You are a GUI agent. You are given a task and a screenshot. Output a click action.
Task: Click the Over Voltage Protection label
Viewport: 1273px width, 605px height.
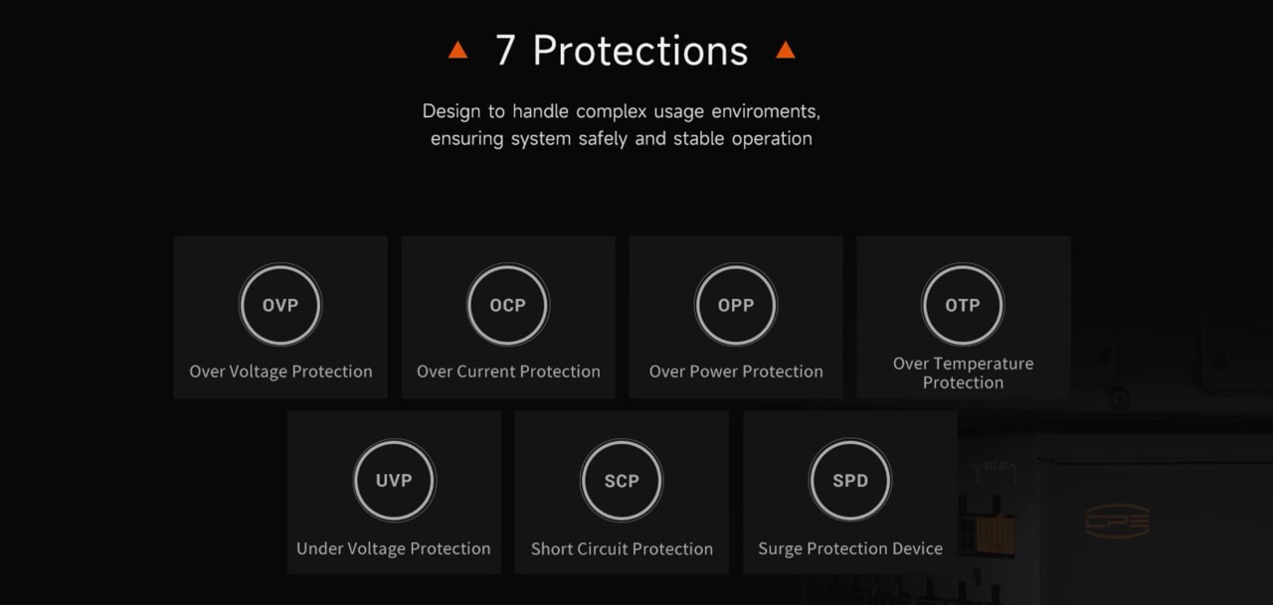tap(280, 372)
